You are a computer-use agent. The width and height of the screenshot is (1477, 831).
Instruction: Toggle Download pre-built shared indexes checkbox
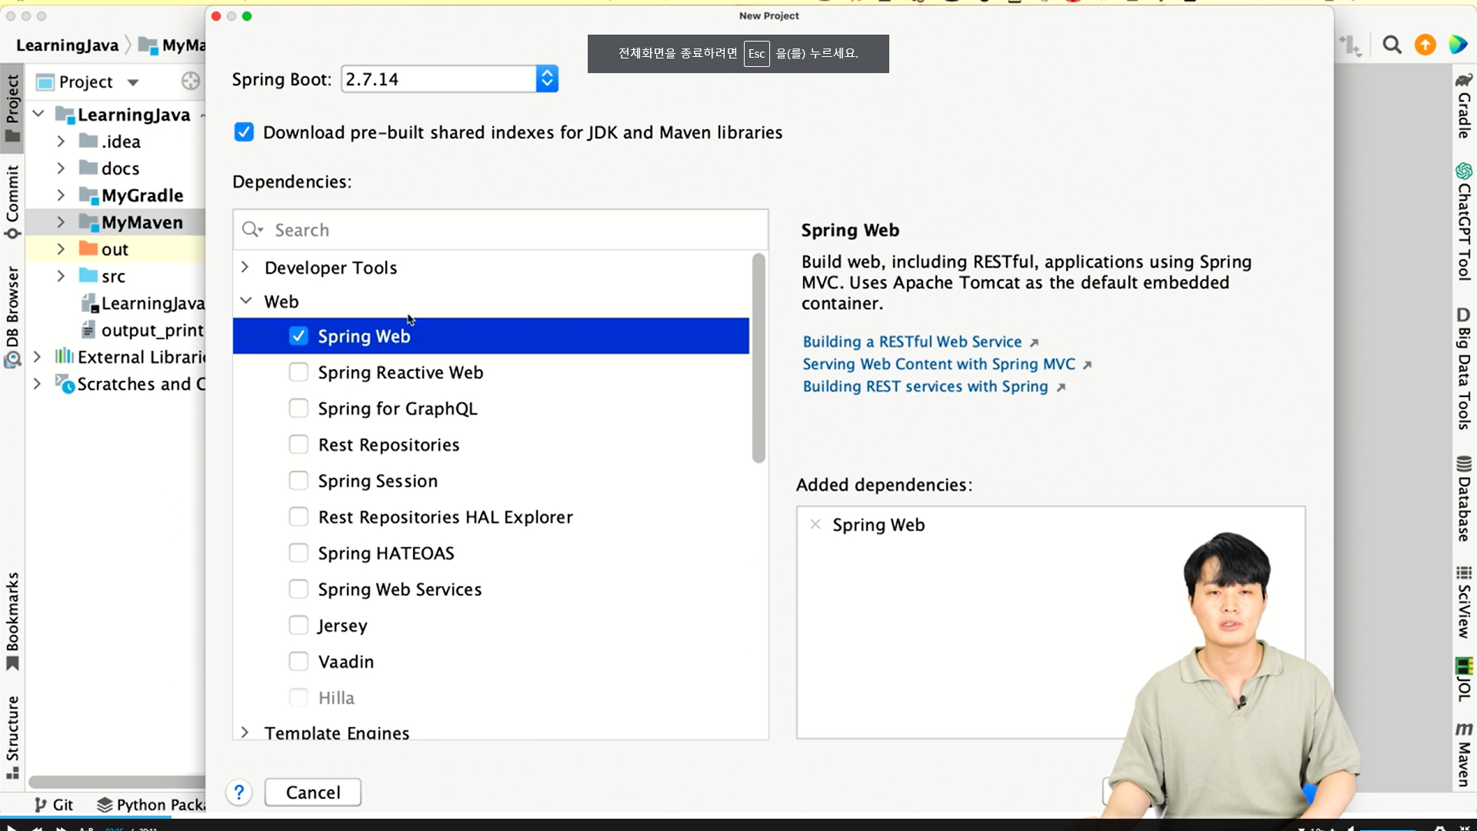pos(244,132)
